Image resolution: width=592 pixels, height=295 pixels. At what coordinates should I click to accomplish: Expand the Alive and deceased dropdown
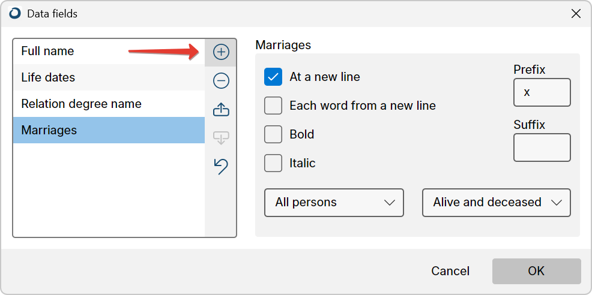pyautogui.click(x=496, y=203)
